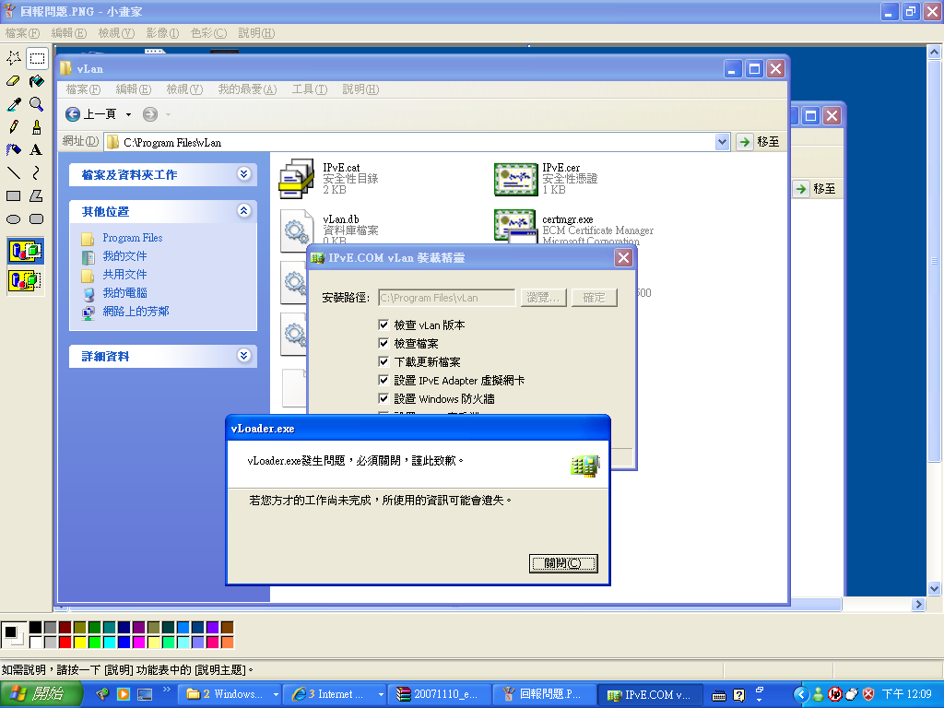Open the 編輯 menu in Paint
The width and height of the screenshot is (944, 708).
pyautogui.click(x=68, y=33)
